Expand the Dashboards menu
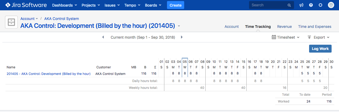This screenshot has height=112, width=339. 65,5
